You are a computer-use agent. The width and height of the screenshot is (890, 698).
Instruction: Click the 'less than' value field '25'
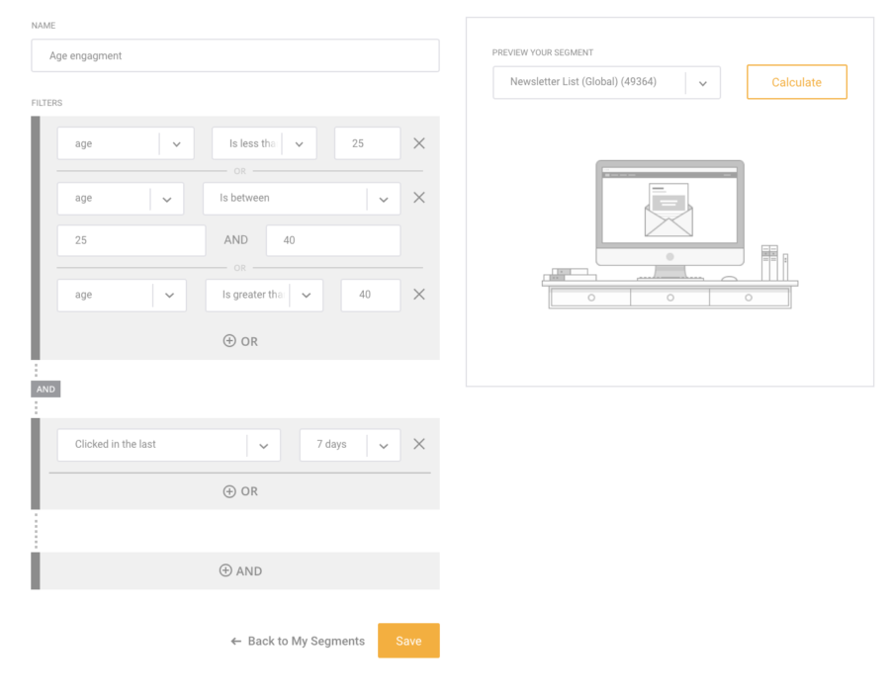pyautogui.click(x=367, y=143)
